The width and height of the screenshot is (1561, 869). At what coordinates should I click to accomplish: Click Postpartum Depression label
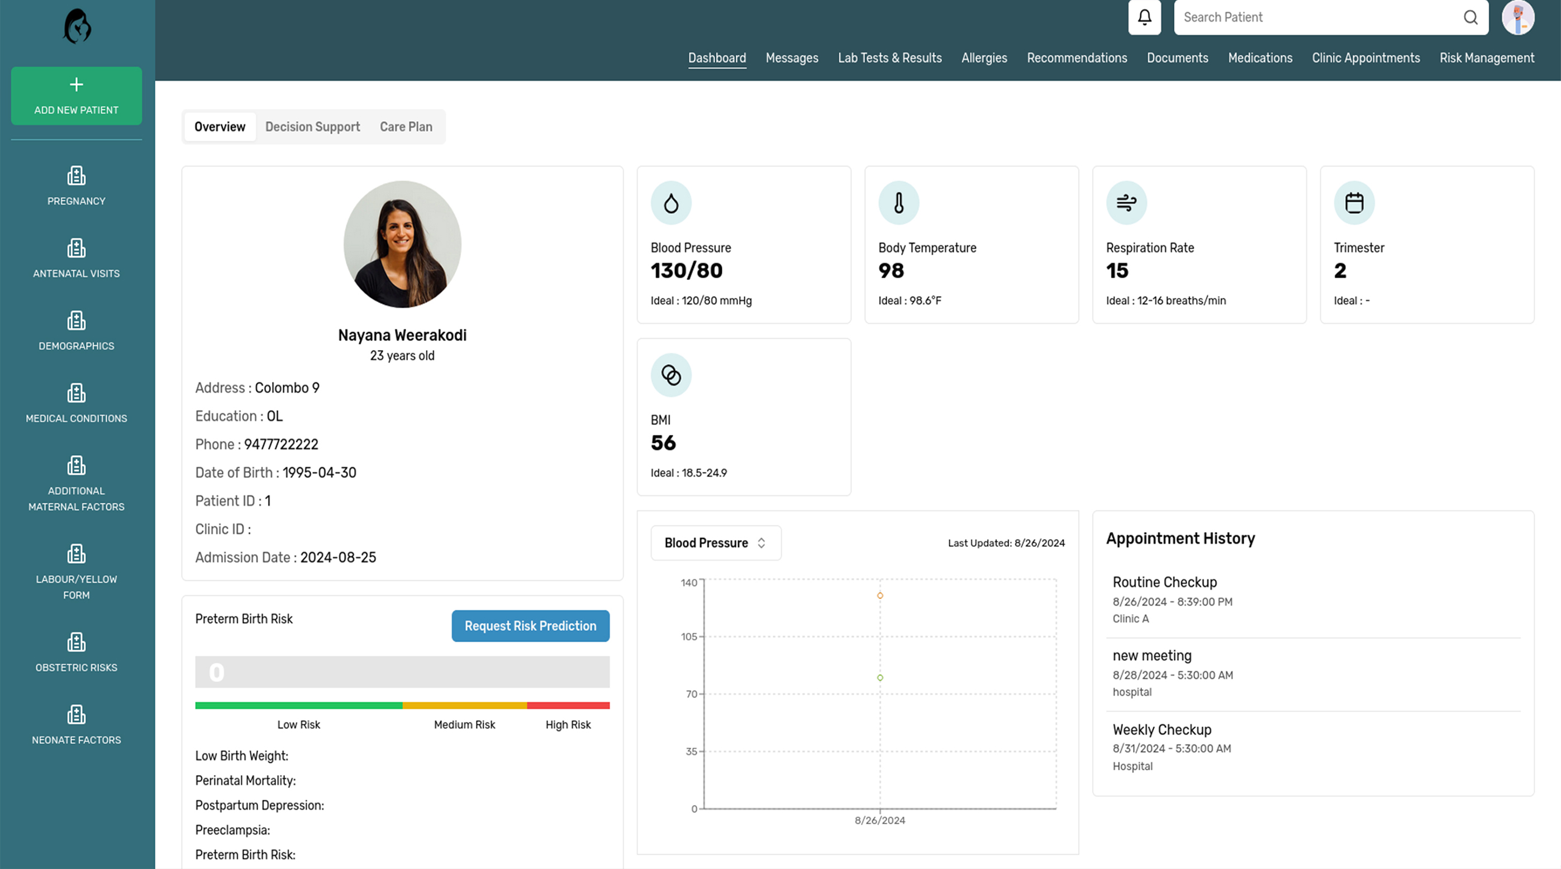point(259,805)
